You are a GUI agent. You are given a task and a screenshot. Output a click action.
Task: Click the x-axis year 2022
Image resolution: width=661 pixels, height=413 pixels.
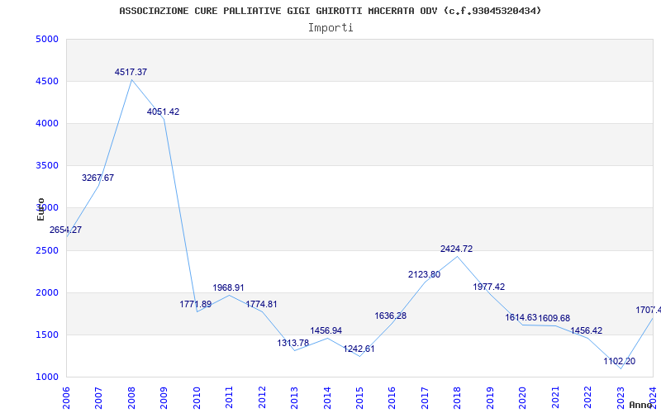587,398
